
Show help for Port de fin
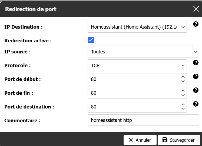click(196, 90)
